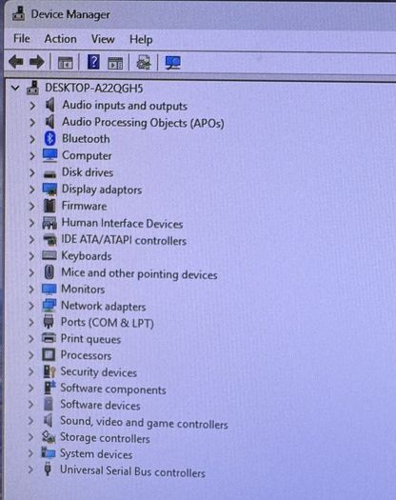Open the Help menu
396x500 pixels.
(x=141, y=40)
